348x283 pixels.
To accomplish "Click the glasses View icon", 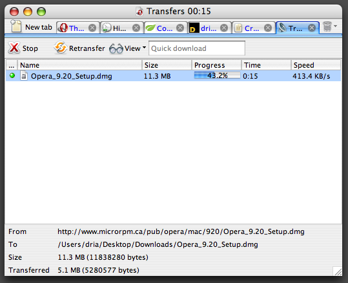I will [116, 48].
